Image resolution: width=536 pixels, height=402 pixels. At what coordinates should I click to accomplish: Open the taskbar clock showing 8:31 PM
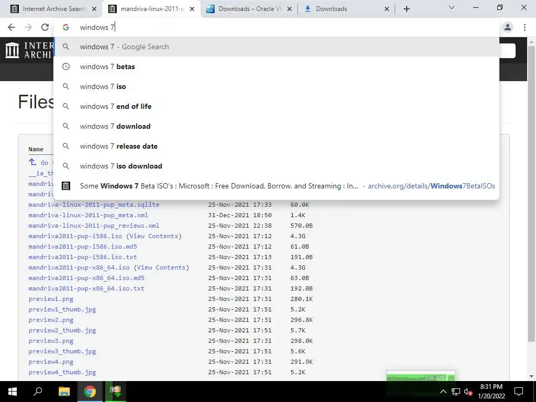coord(492,392)
